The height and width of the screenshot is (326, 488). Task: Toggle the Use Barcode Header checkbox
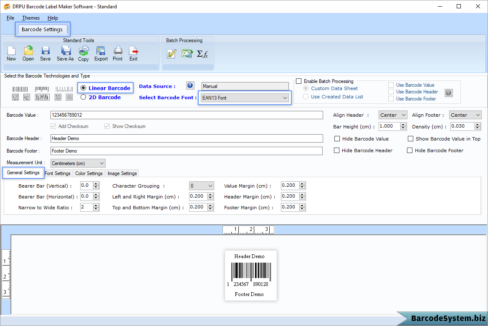(391, 91)
